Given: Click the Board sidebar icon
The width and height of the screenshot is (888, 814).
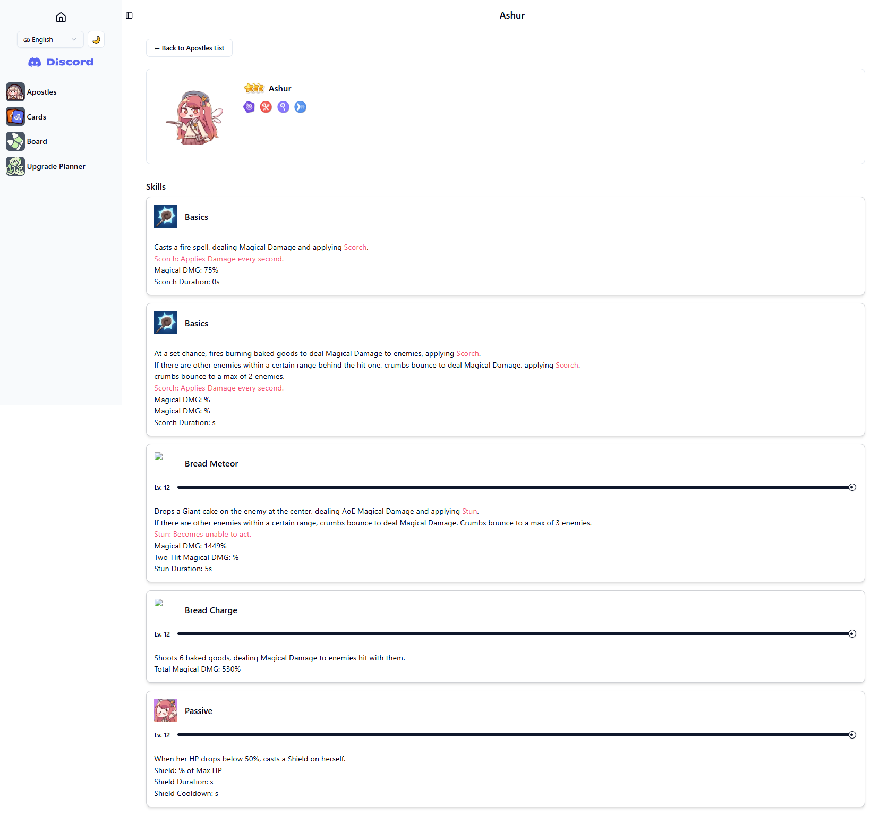Looking at the screenshot, I should click(15, 141).
